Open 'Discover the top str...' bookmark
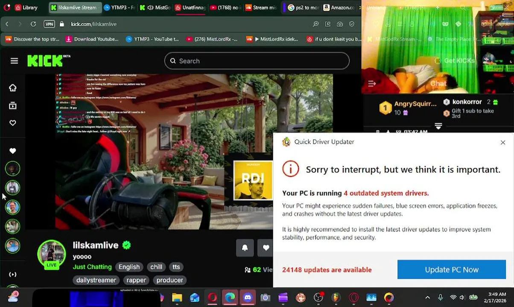Viewport: 514px width, 307px height. pos(32,39)
